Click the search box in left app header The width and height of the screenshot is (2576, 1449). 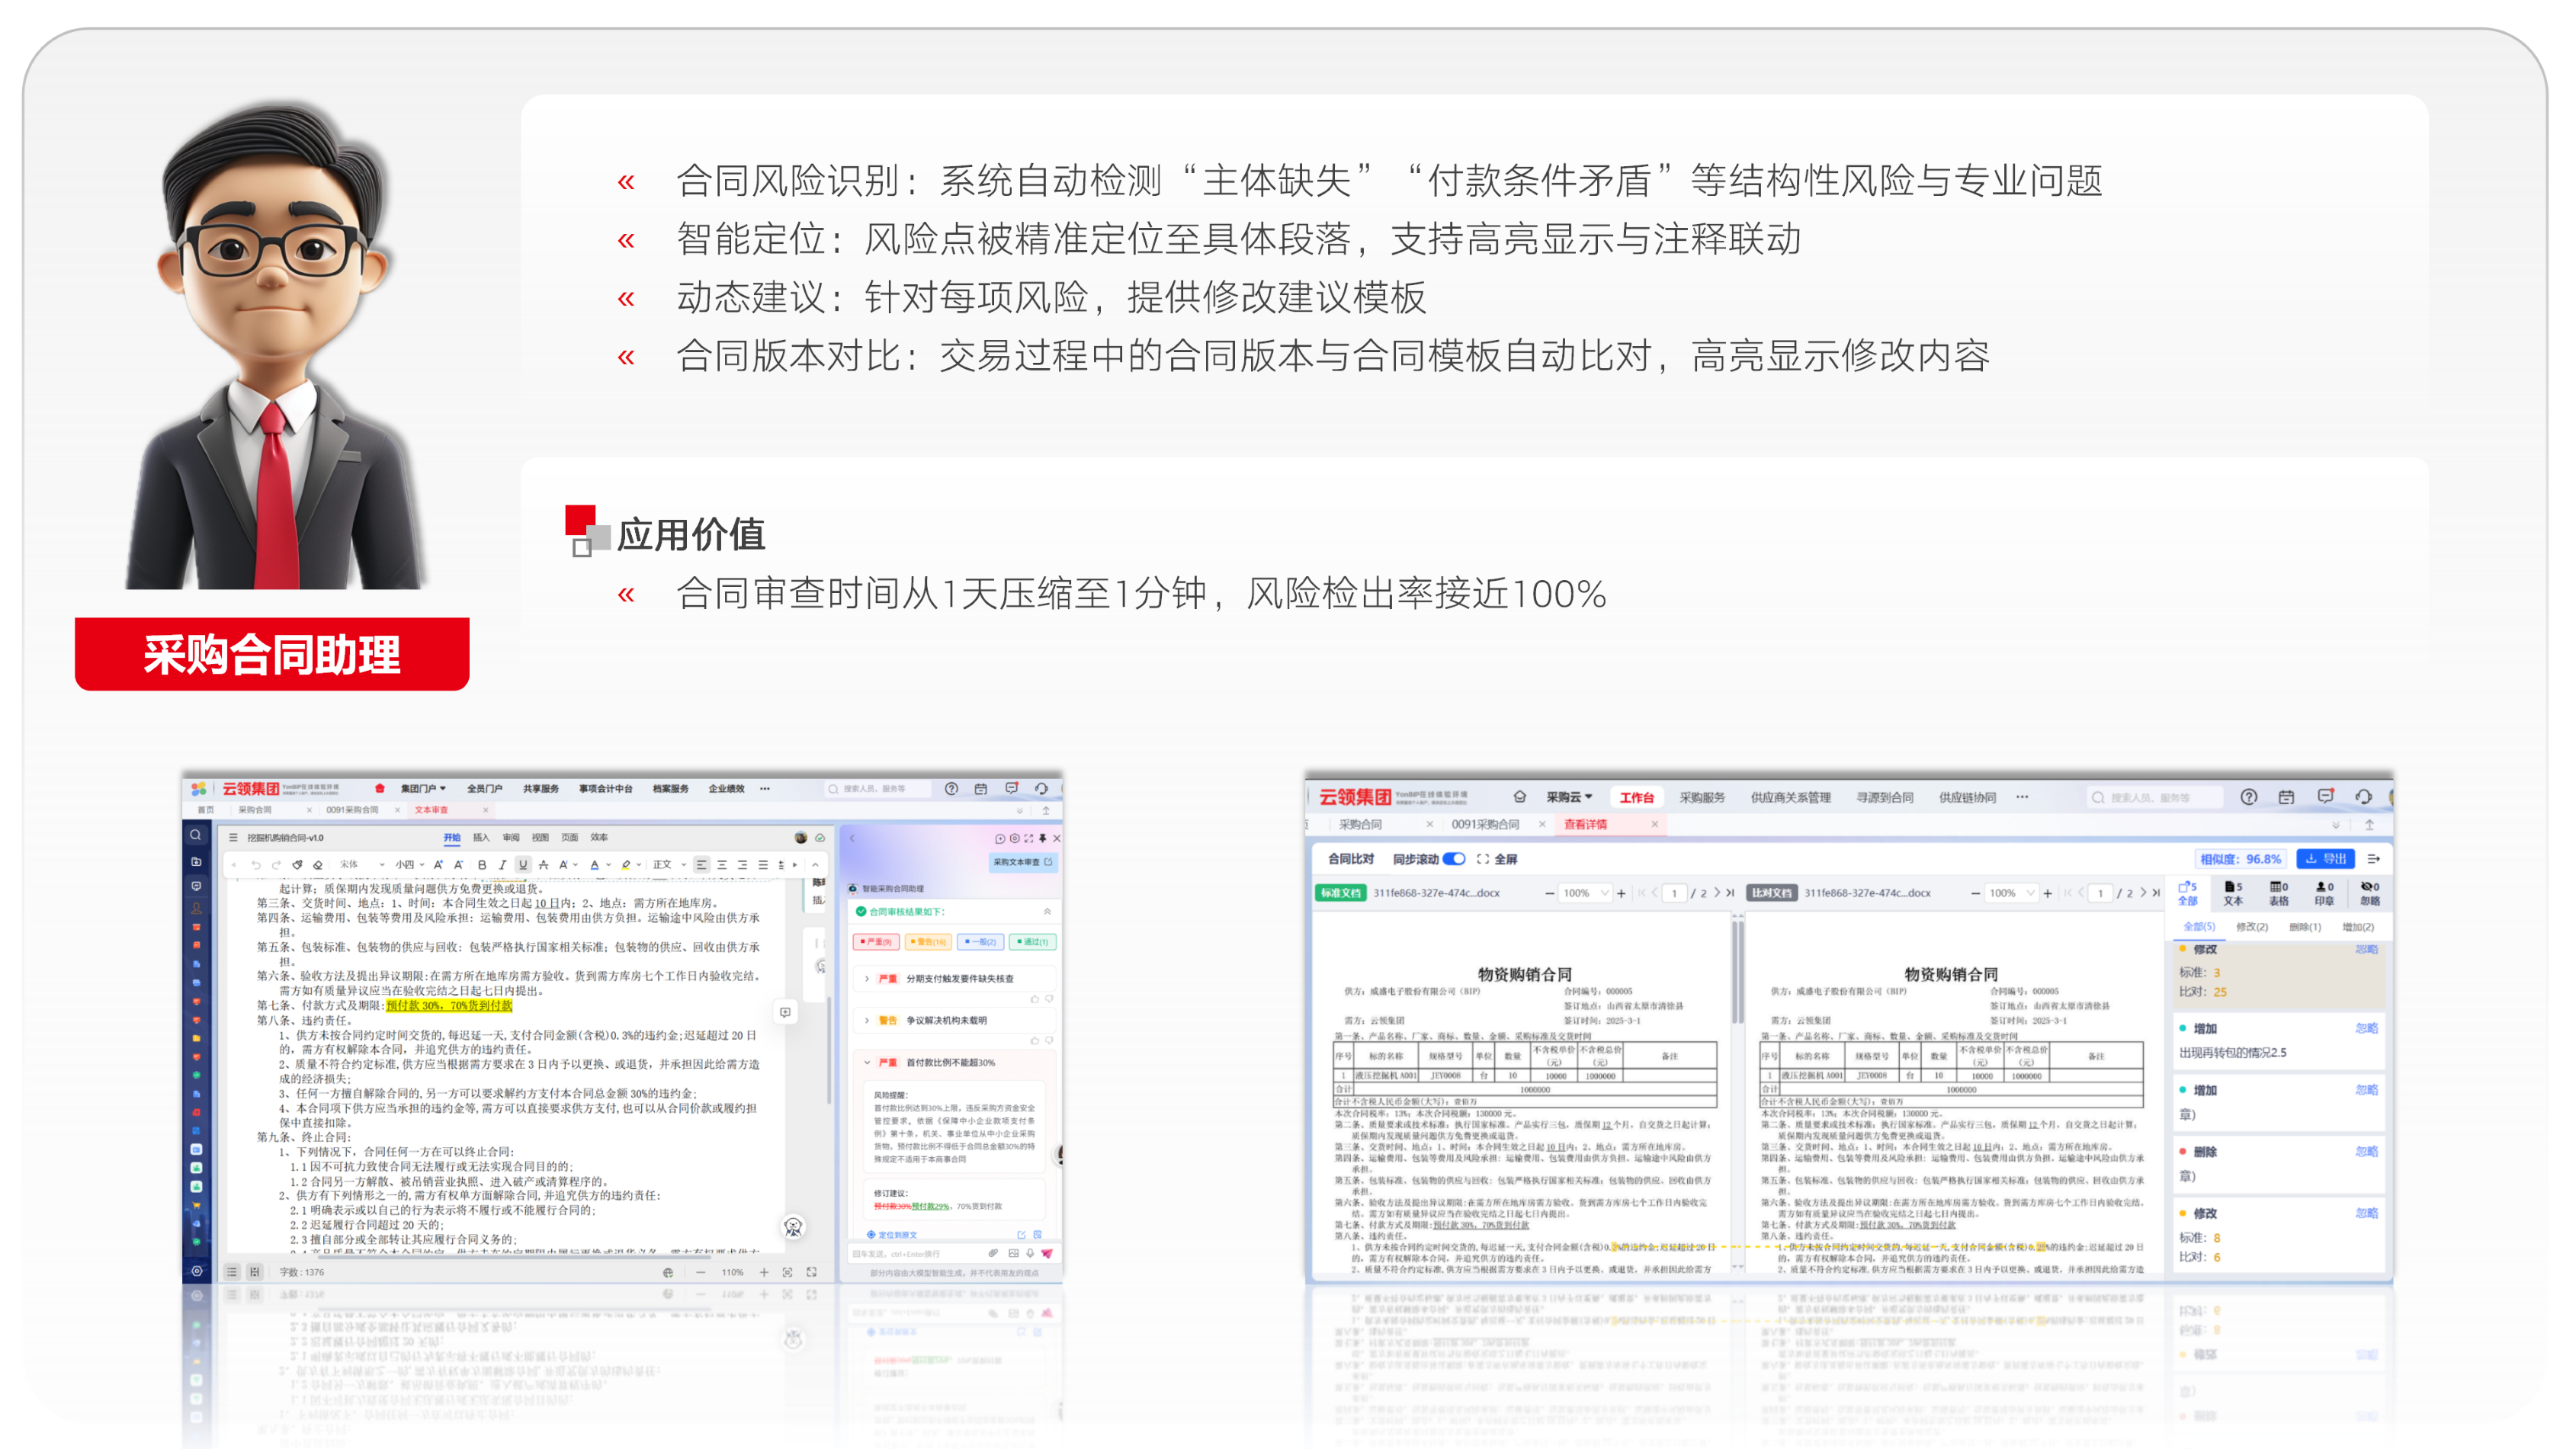tap(876, 789)
